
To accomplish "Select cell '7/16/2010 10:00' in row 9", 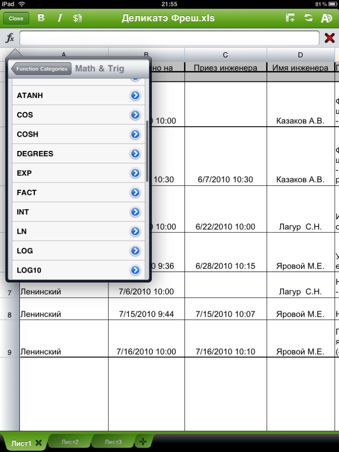I will [146, 339].
